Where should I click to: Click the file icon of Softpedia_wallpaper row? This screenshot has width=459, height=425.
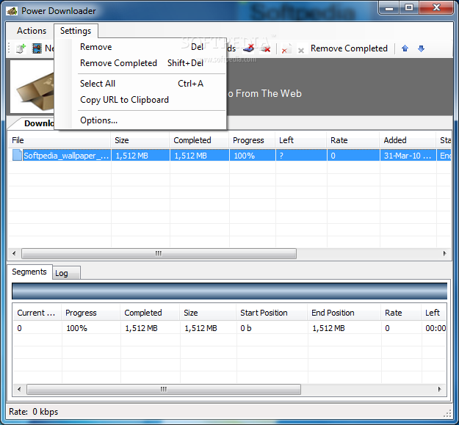[17, 155]
